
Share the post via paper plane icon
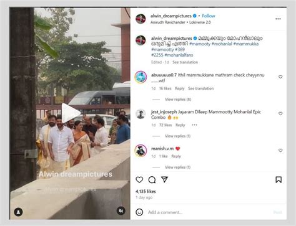click(164, 179)
